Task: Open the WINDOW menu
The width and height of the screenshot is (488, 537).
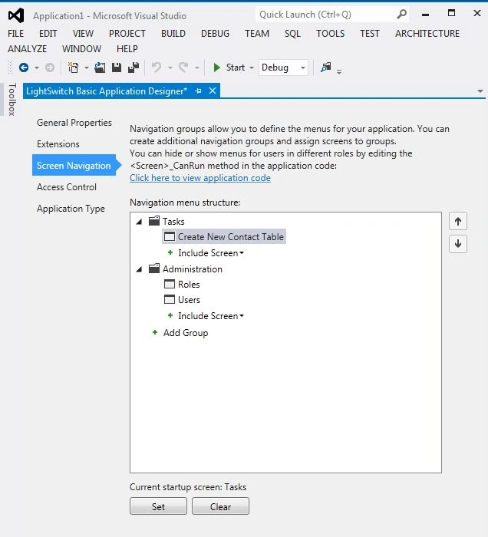Action: pos(81,49)
